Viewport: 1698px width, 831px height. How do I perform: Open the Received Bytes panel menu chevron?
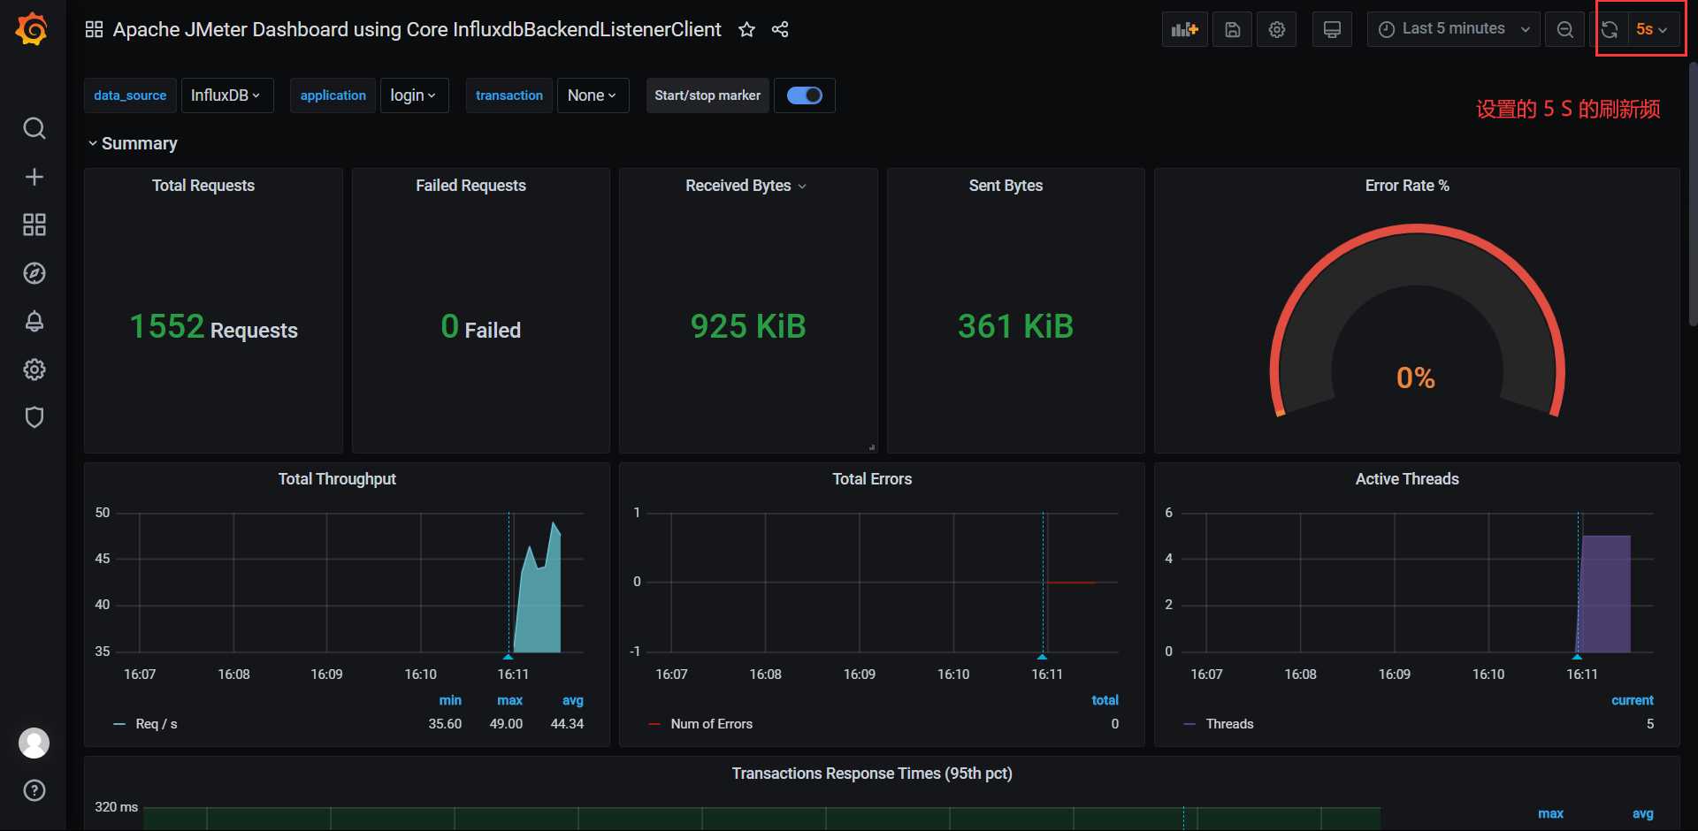coord(802,187)
